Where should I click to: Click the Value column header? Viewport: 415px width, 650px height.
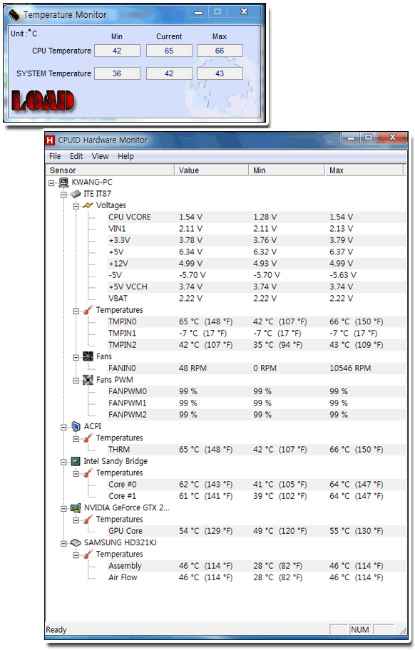coord(212,170)
